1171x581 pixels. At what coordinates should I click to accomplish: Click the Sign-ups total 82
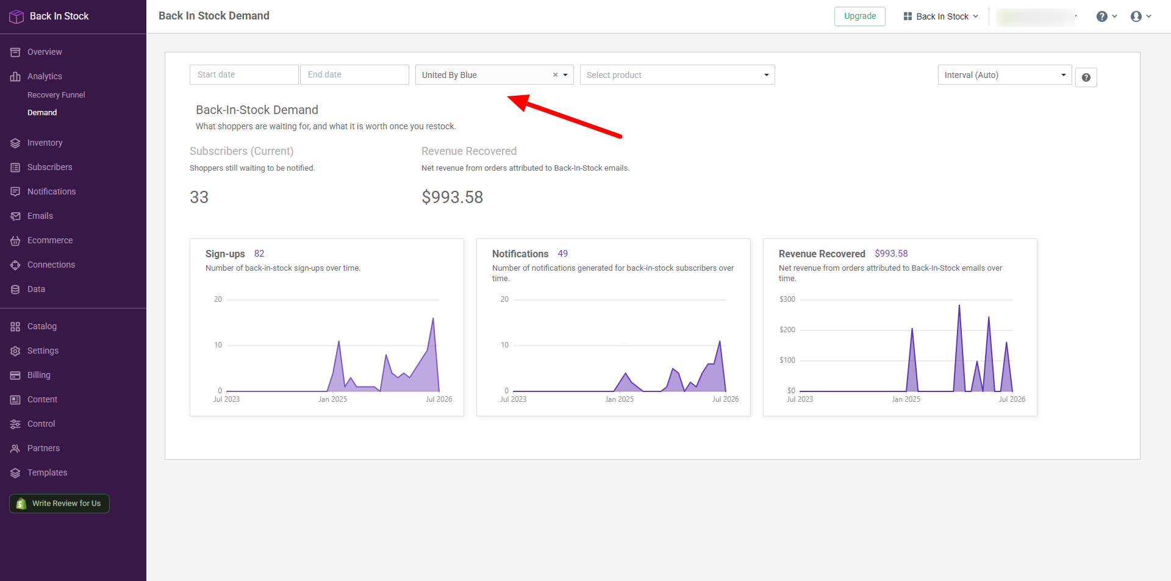(259, 254)
